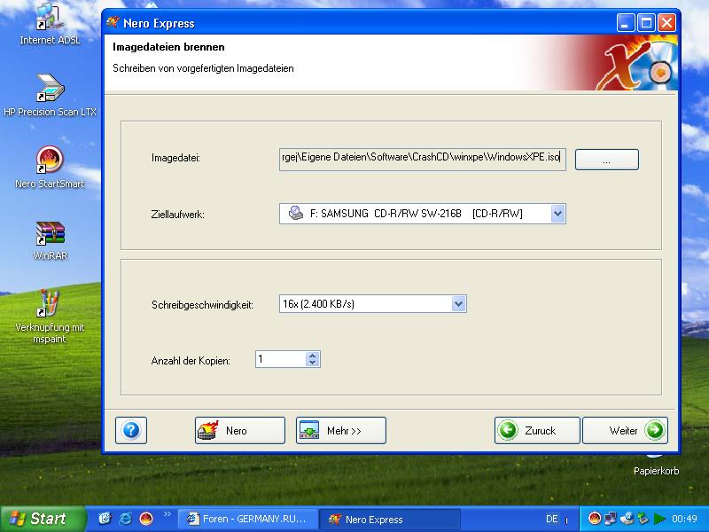Click the Schreiben von vorgefertigten Imagedateien text

(203, 69)
